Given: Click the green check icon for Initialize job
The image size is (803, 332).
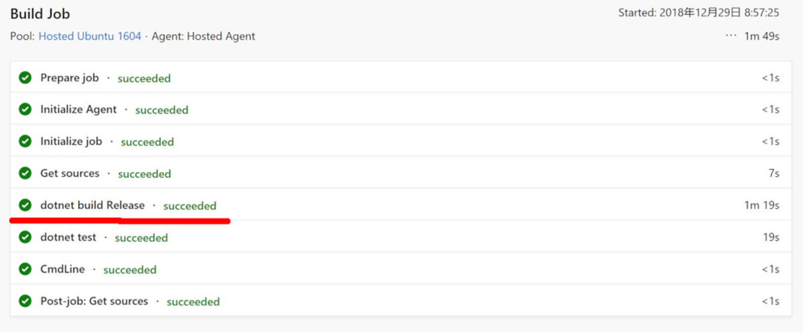Looking at the screenshot, I should pos(25,141).
